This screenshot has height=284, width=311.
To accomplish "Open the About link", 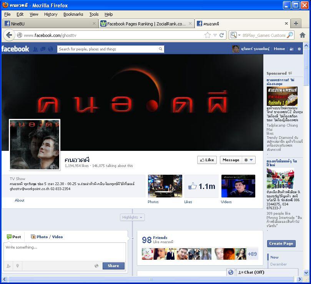I will pos(20,200).
